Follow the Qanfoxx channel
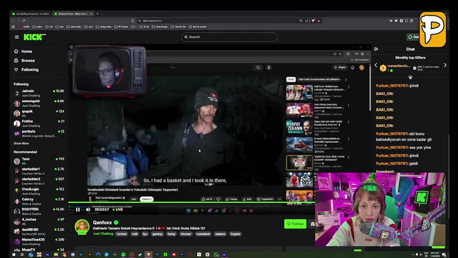458x258 pixels. pyautogui.click(x=295, y=224)
